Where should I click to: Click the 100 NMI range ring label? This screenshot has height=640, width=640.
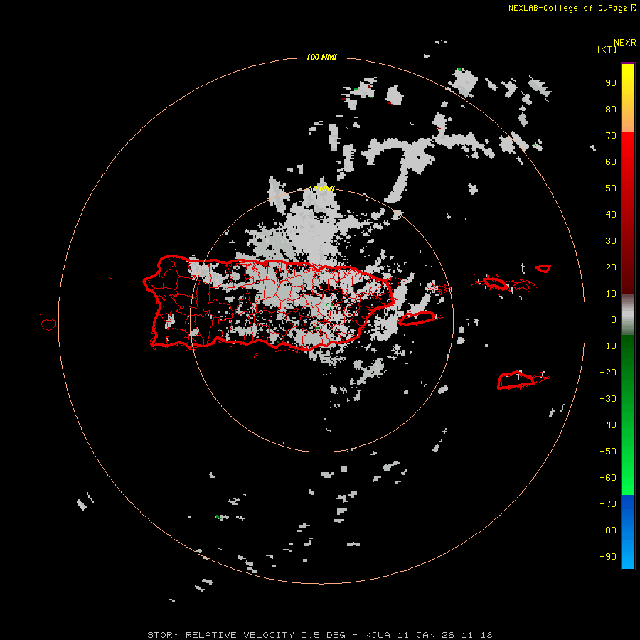[321, 57]
